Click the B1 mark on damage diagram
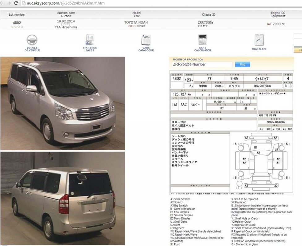Screen dimensions: 302x246 tap(256, 147)
